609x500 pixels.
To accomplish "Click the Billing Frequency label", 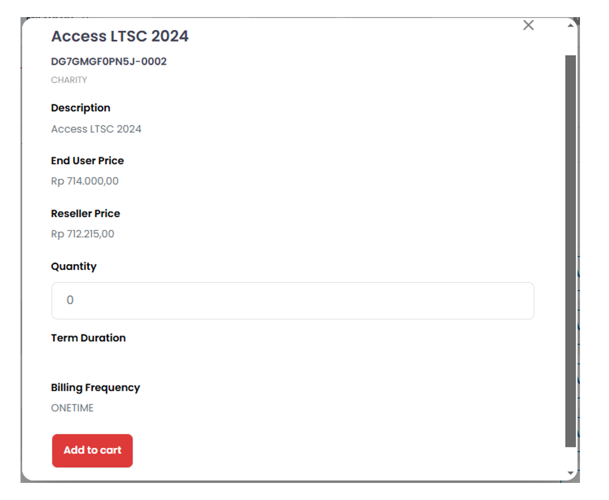I will (x=95, y=388).
